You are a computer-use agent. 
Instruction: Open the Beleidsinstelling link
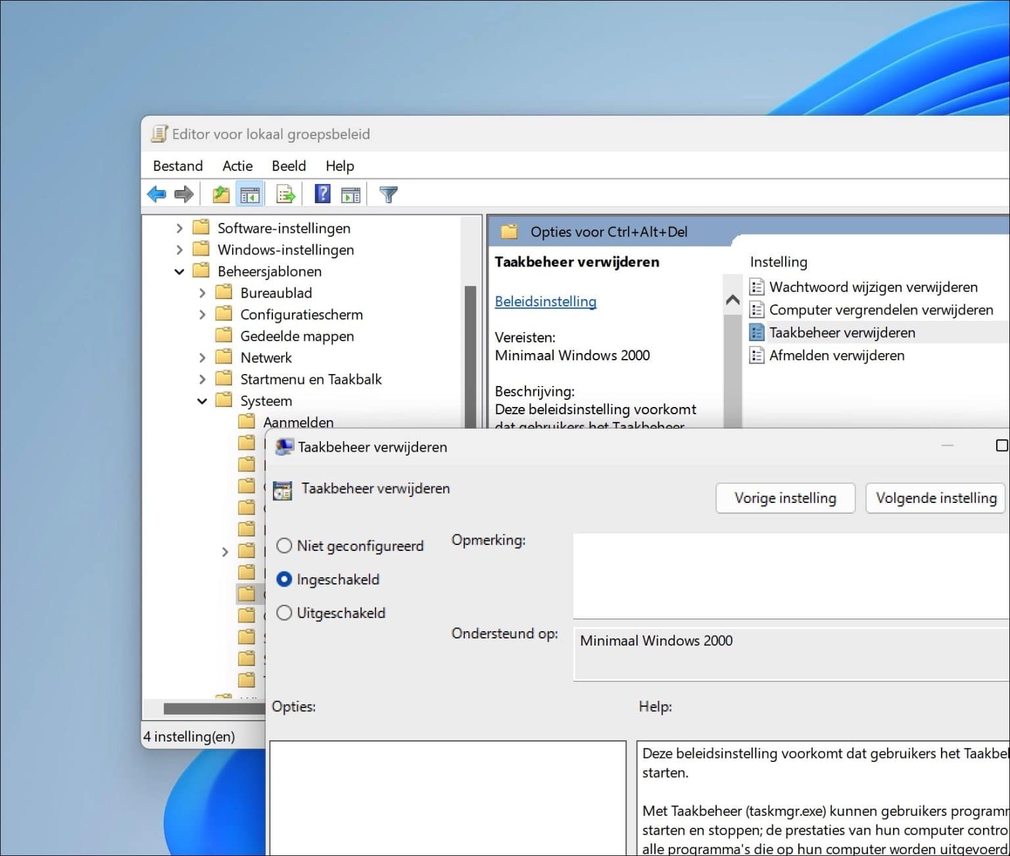pyautogui.click(x=545, y=301)
